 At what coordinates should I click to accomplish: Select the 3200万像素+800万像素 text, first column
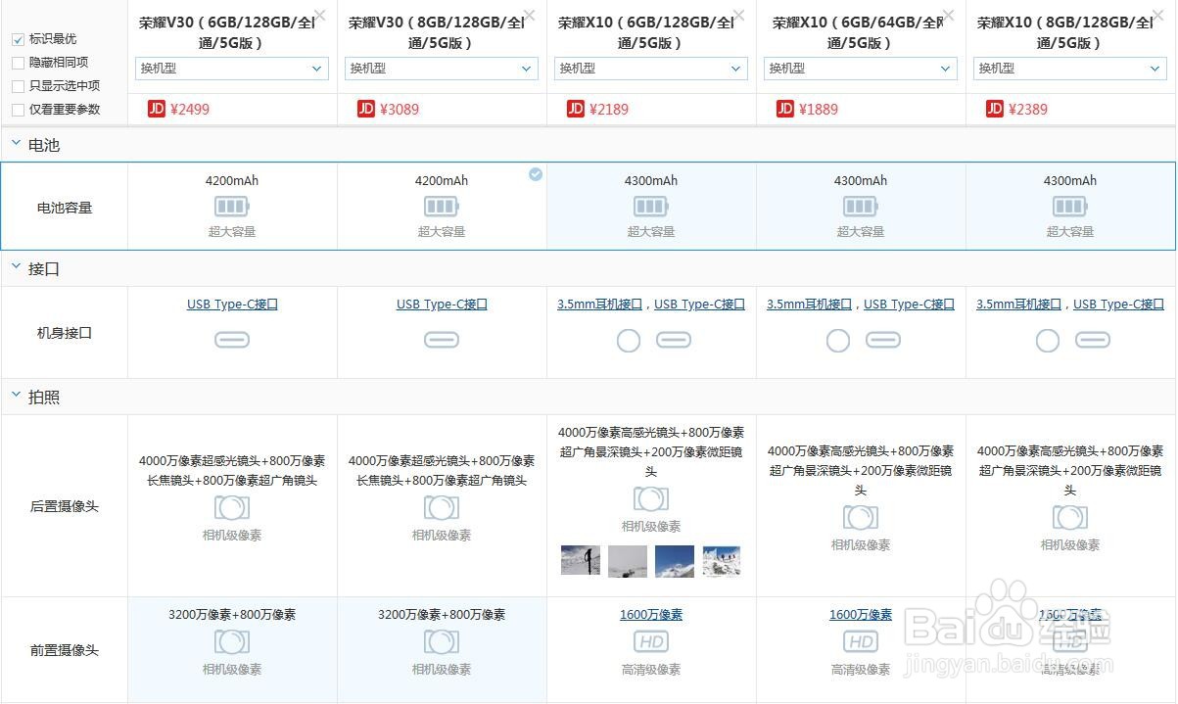point(232,615)
